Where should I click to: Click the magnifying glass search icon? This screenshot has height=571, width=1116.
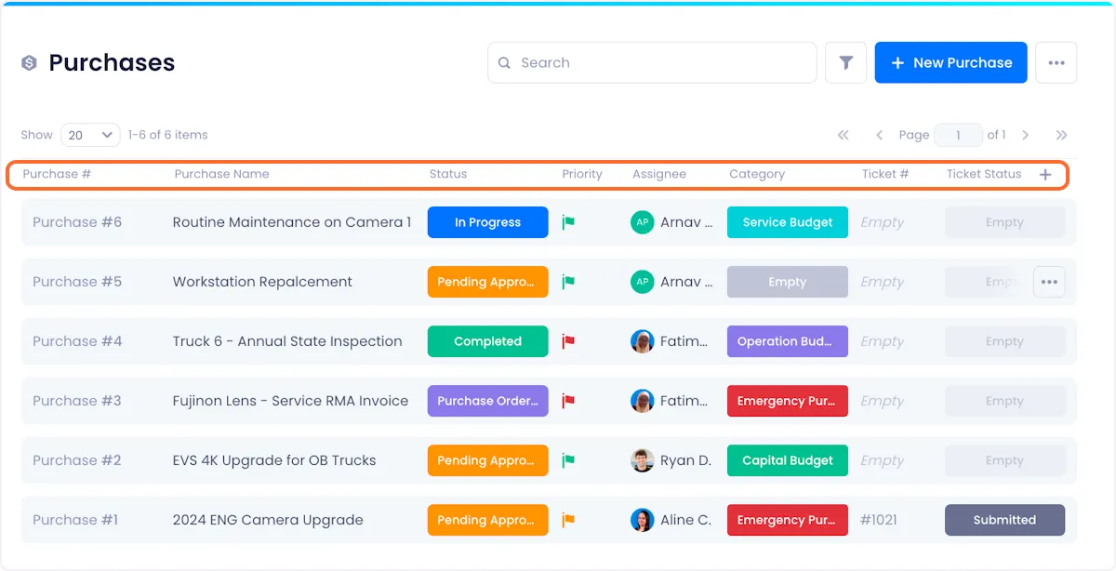(504, 63)
